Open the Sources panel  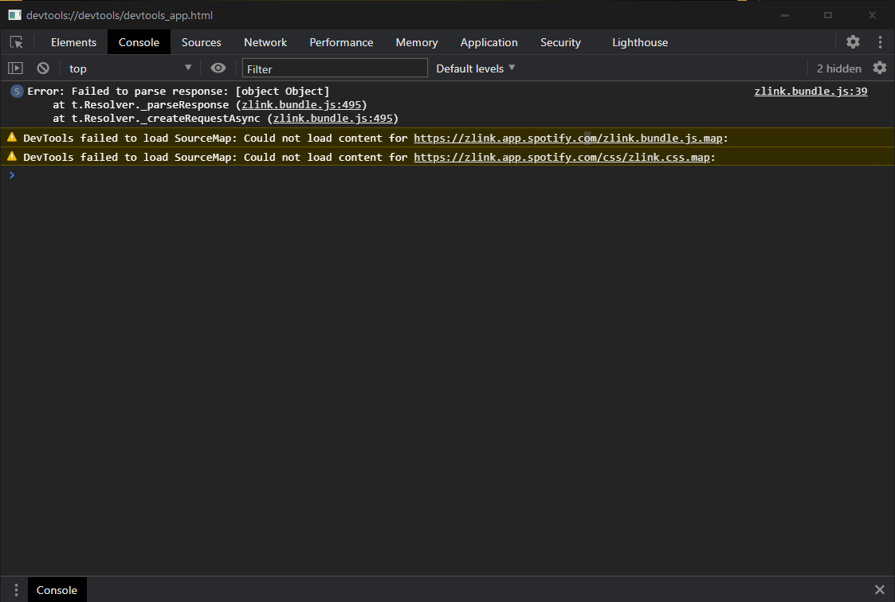click(201, 41)
